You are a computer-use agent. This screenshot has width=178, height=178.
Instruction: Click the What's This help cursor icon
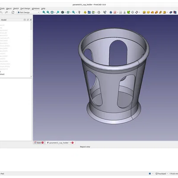[x=105, y=12]
